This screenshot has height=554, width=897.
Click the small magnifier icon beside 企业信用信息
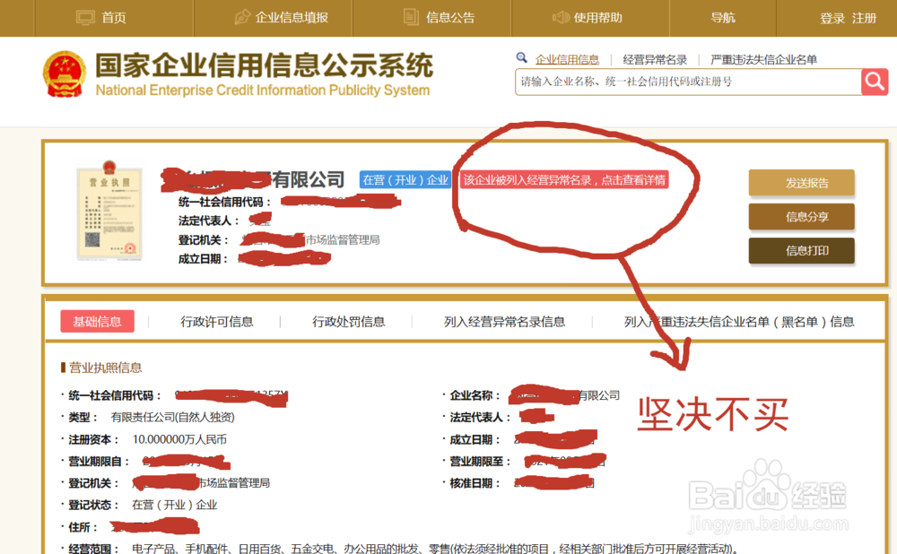[x=521, y=57]
